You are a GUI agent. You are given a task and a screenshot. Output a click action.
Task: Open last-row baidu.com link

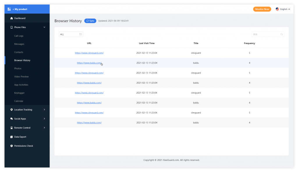tap(89, 123)
